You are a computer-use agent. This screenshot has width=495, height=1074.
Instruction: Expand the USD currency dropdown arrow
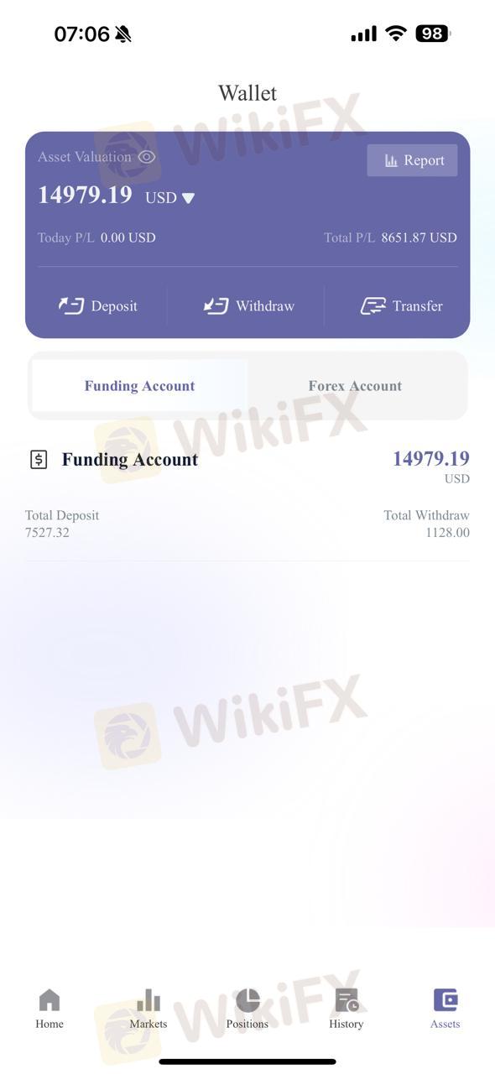click(x=188, y=198)
